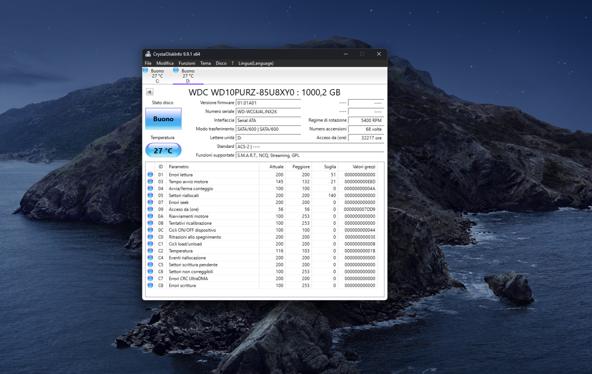Viewport: 592px width, 374px height.
Task: Open the File menu
Action: point(148,63)
